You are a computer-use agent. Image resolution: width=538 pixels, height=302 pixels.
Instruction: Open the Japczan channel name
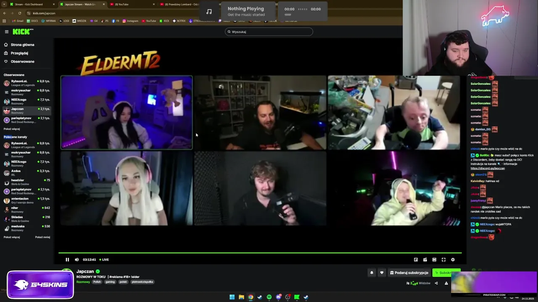coord(85,271)
